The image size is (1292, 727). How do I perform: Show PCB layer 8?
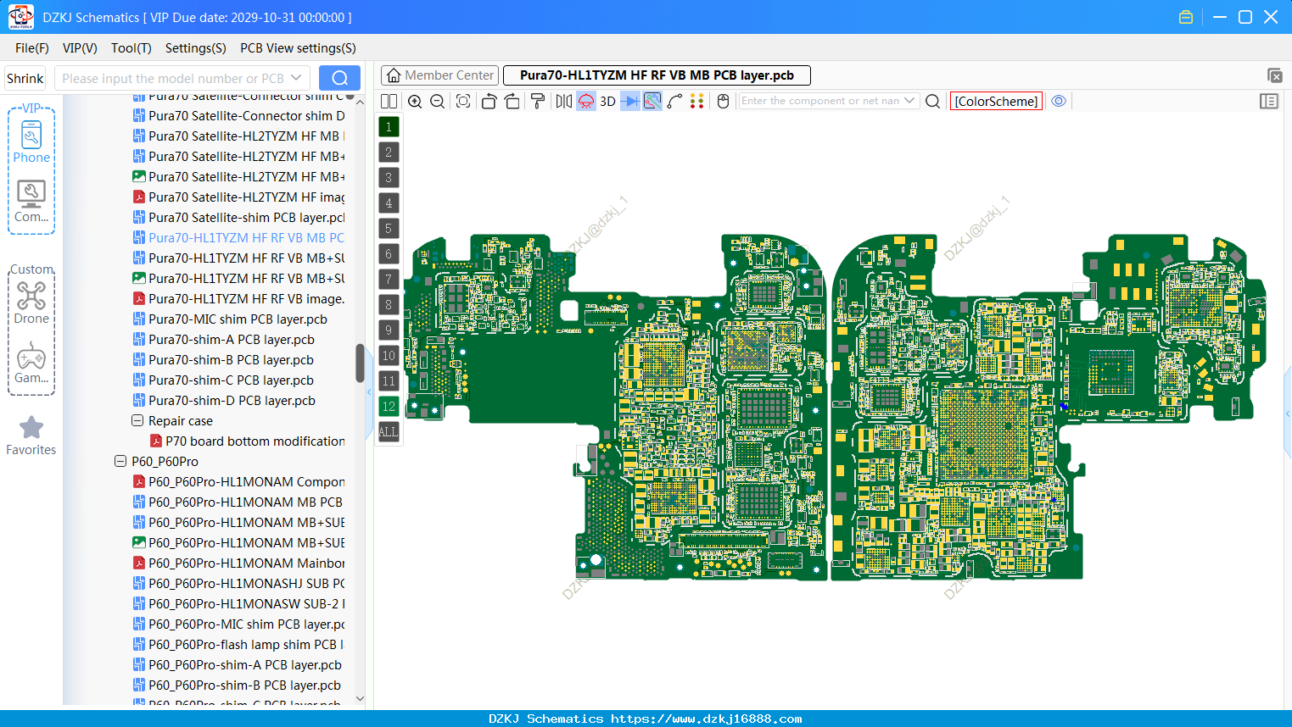[x=389, y=305]
